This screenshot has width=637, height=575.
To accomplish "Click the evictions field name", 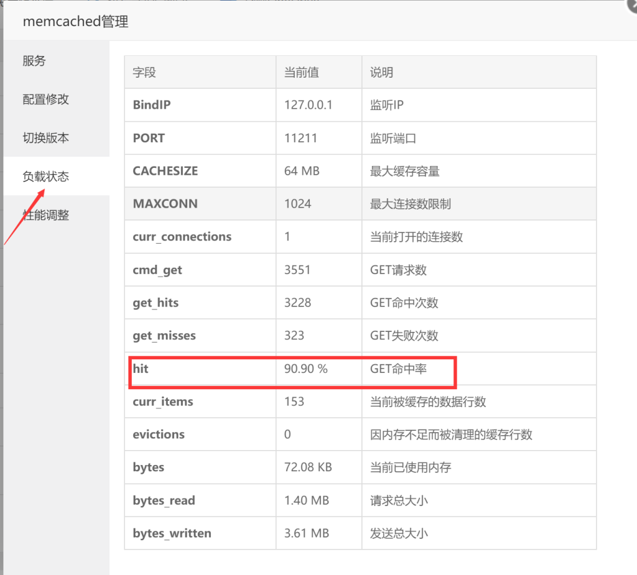I will [x=159, y=434].
